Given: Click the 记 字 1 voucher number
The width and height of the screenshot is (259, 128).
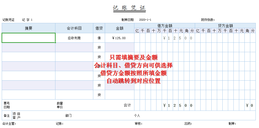Looking at the screenshot, I should [x=27, y=20].
